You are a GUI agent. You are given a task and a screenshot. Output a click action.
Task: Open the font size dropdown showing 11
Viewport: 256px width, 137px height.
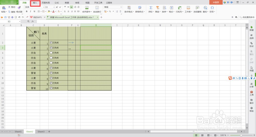tap(54, 7)
